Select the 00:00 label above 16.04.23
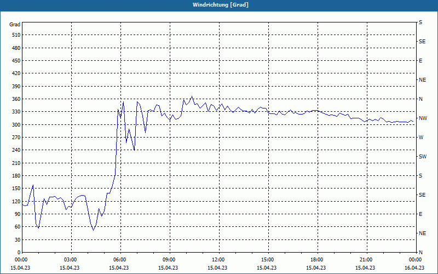The width and height of the screenshot is (438, 274). pos(416,260)
